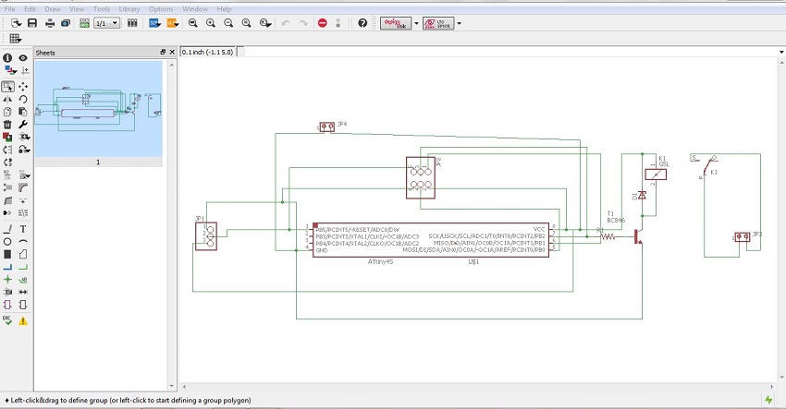
Task: Select the Copy tool
Action: pos(7,112)
